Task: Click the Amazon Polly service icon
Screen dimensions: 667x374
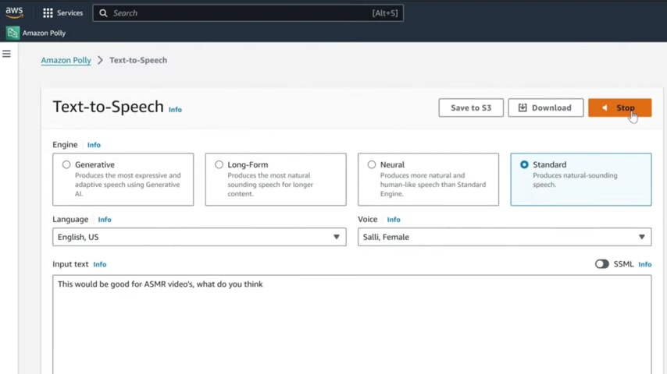Action: (12, 33)
